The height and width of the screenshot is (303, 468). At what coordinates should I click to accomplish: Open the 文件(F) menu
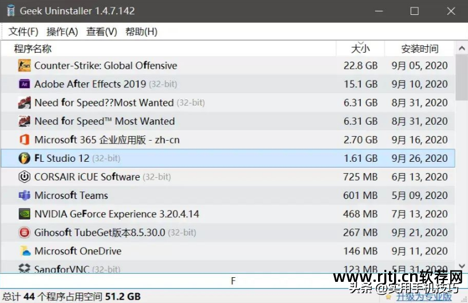coord(23,31)
